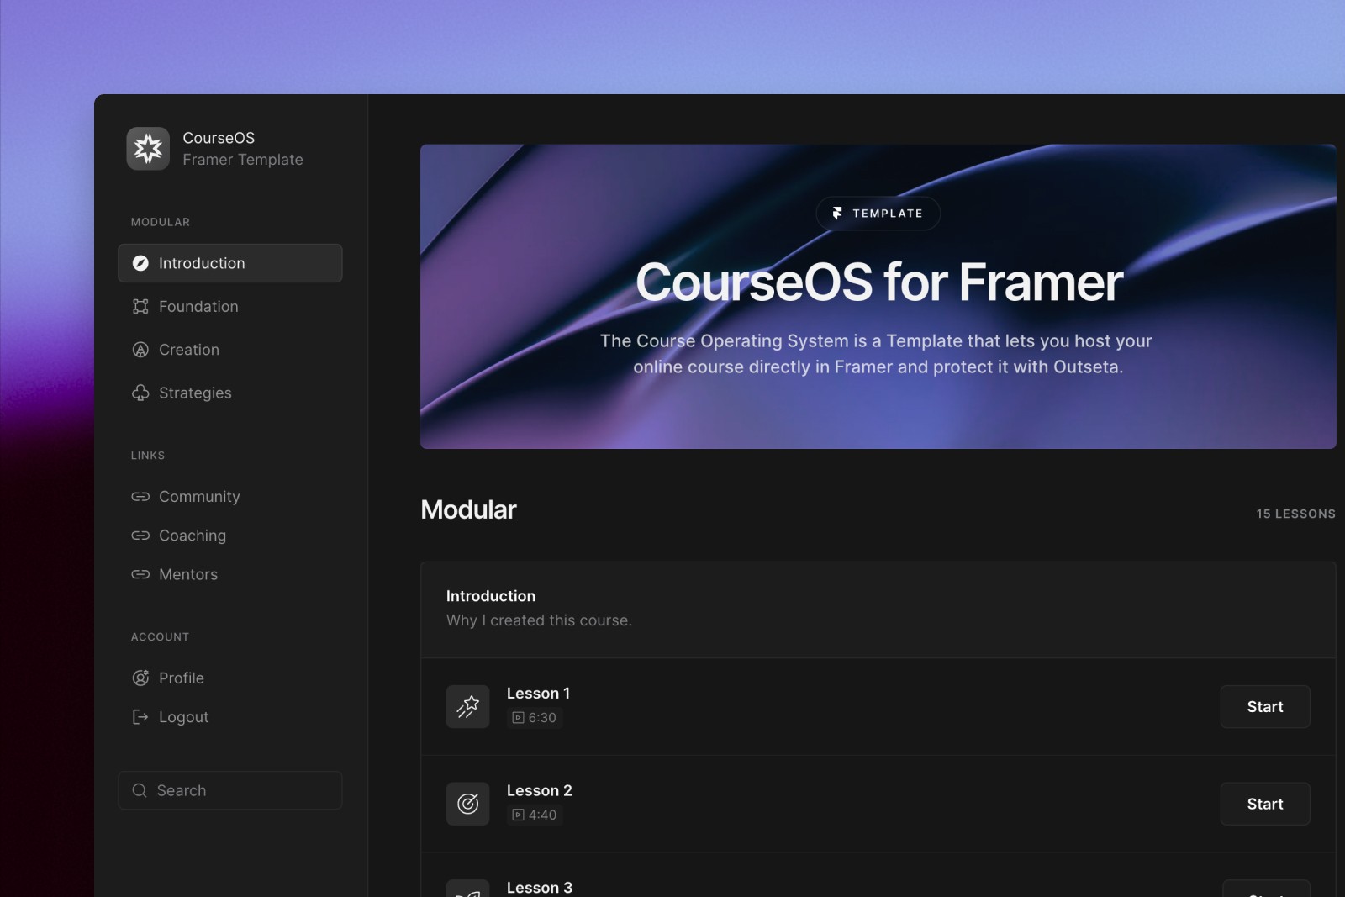Click the Lesson 1 title
Screen dimensions: 1345x897
click(x=538, y=694)
